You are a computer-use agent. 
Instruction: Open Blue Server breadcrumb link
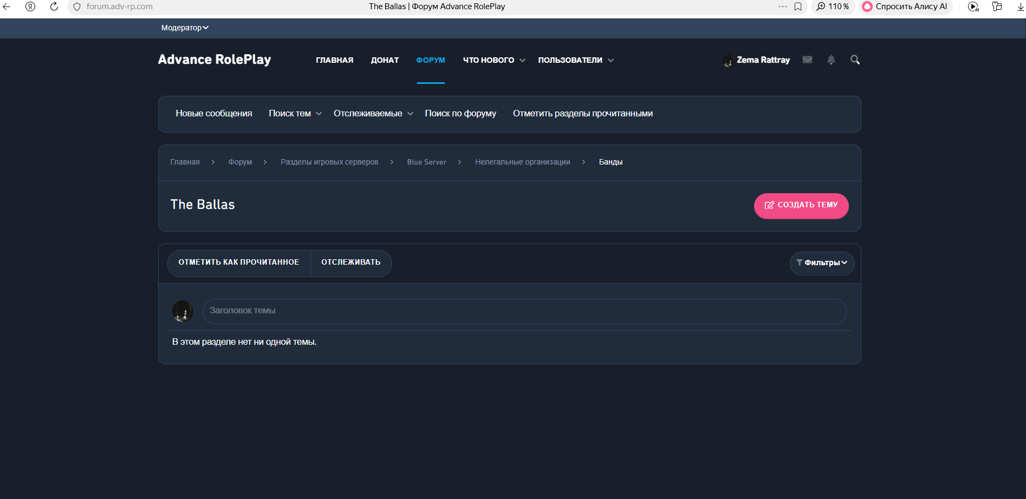[x=426, y=162]
